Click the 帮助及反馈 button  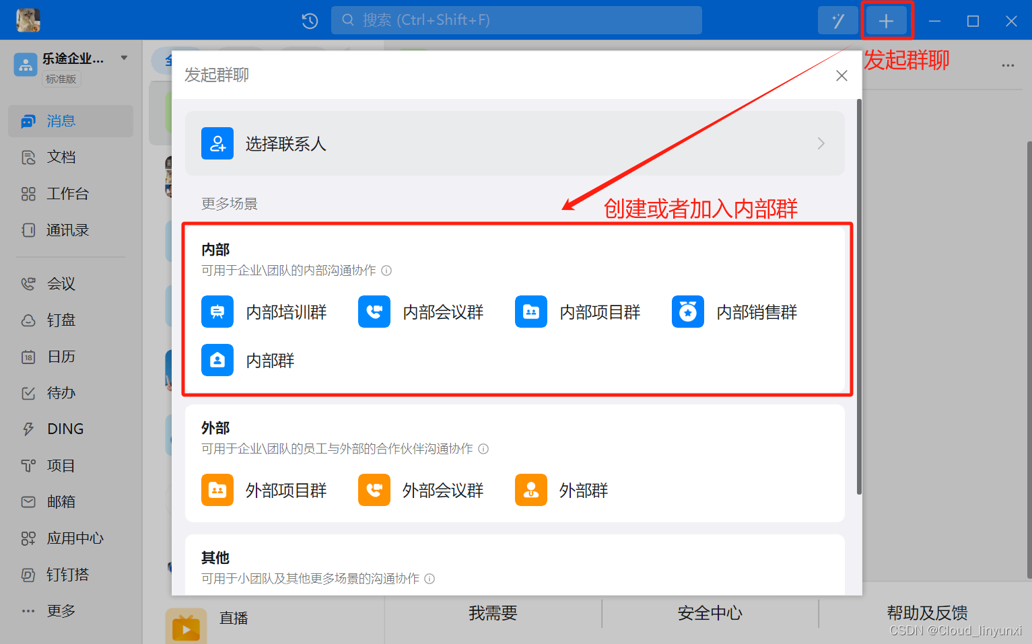[x=927, y=614]
